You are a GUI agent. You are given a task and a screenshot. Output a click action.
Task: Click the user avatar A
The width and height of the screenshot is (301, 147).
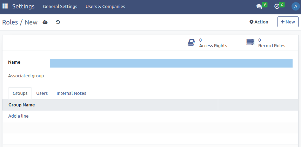(295, 6)
